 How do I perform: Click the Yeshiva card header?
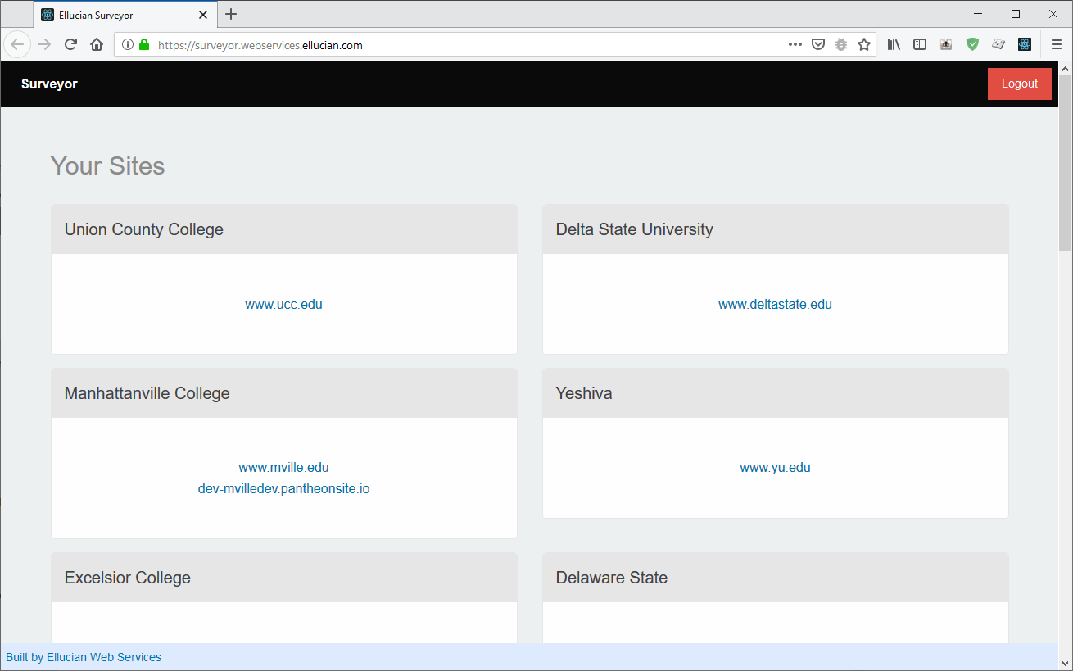point(775,393)
